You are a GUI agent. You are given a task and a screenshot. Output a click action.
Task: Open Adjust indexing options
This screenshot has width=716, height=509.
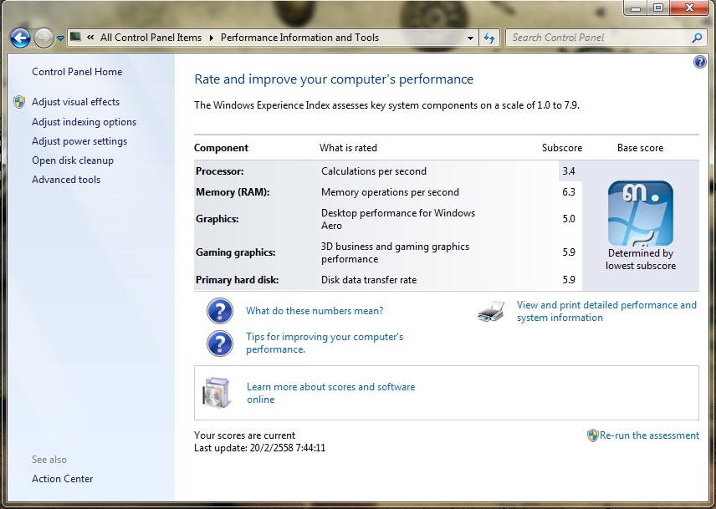coord(84,122)
